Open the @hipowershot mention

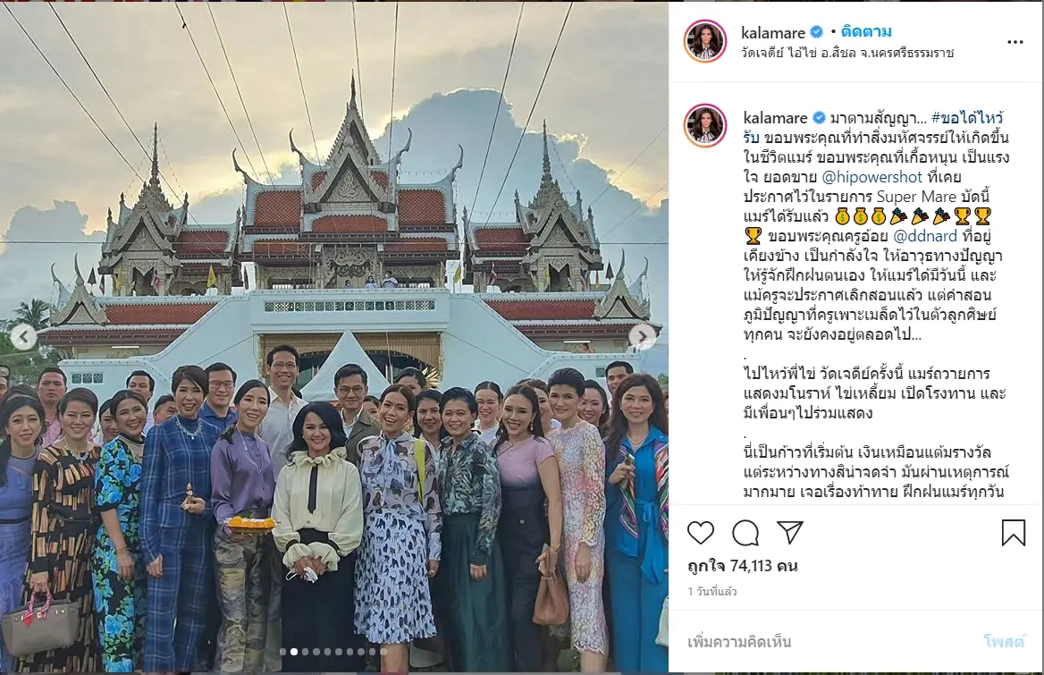872,177
